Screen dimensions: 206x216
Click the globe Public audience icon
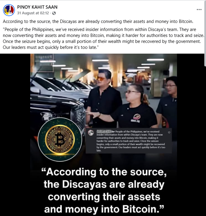pyautogui.click(x=54, y=13)
